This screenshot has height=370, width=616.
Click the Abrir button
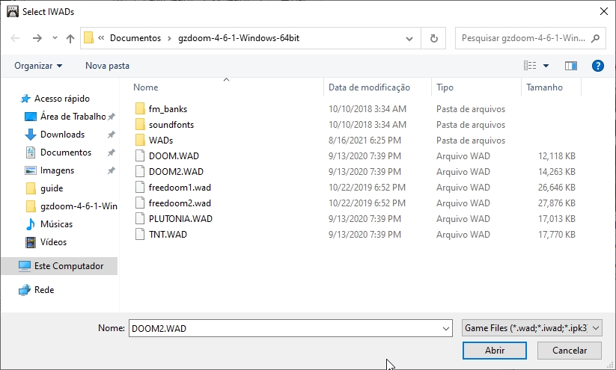click(495, 351)
